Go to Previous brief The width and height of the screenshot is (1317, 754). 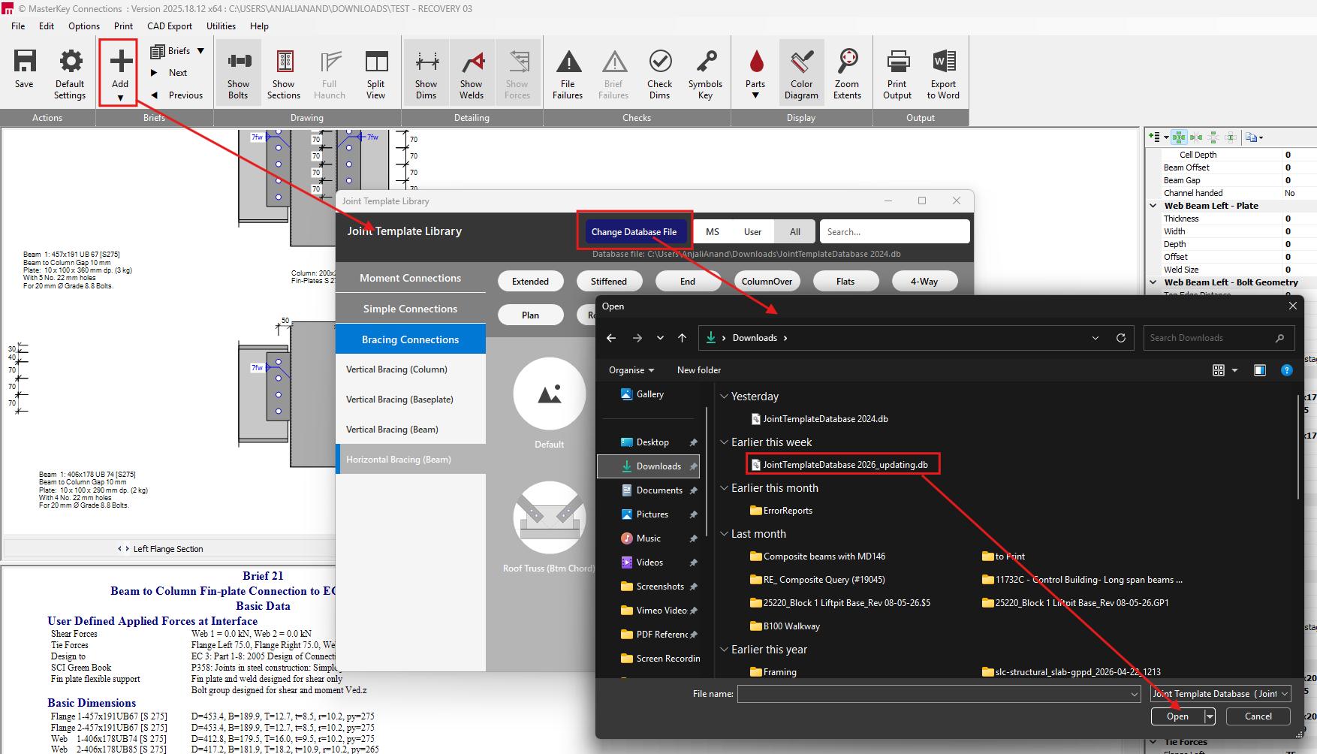point(177,95)
